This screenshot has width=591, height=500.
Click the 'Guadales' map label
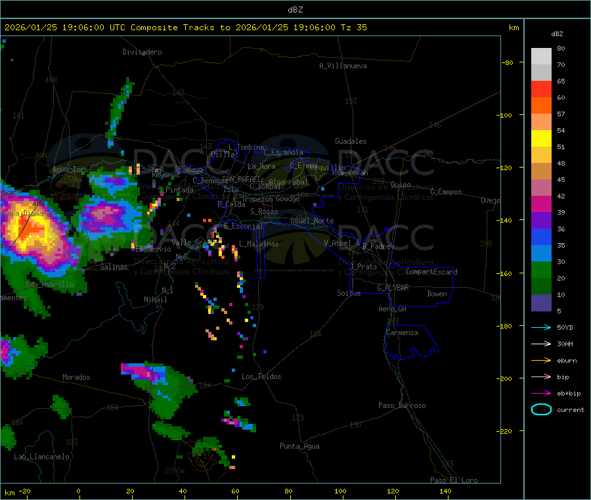(351, 141)
